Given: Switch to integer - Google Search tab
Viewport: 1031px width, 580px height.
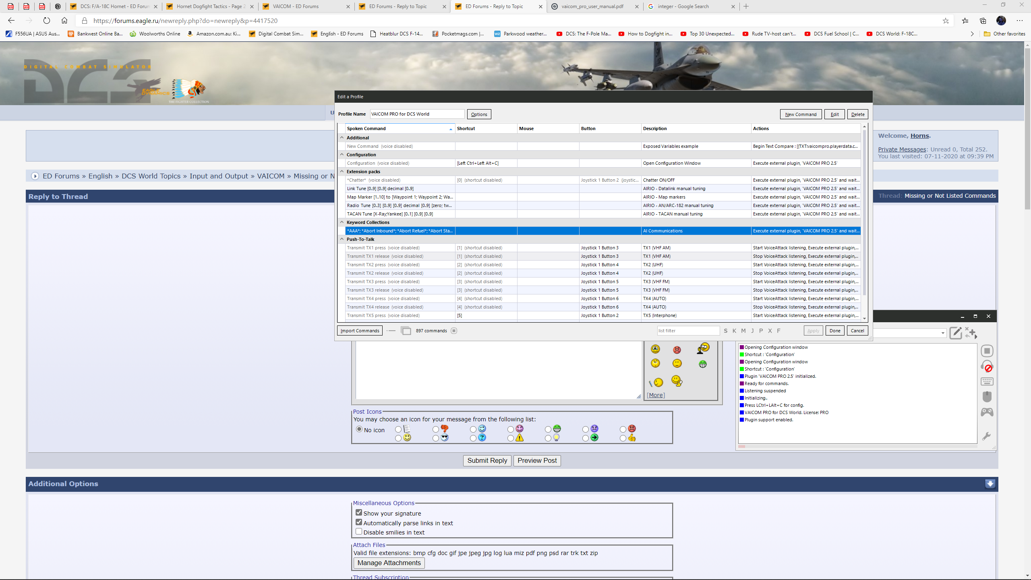Looking at the screenshot, I should tap(691, 6).
